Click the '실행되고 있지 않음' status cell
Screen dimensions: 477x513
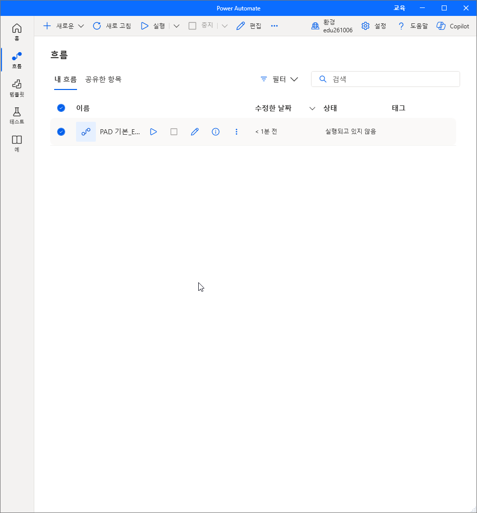click(350, 132)
